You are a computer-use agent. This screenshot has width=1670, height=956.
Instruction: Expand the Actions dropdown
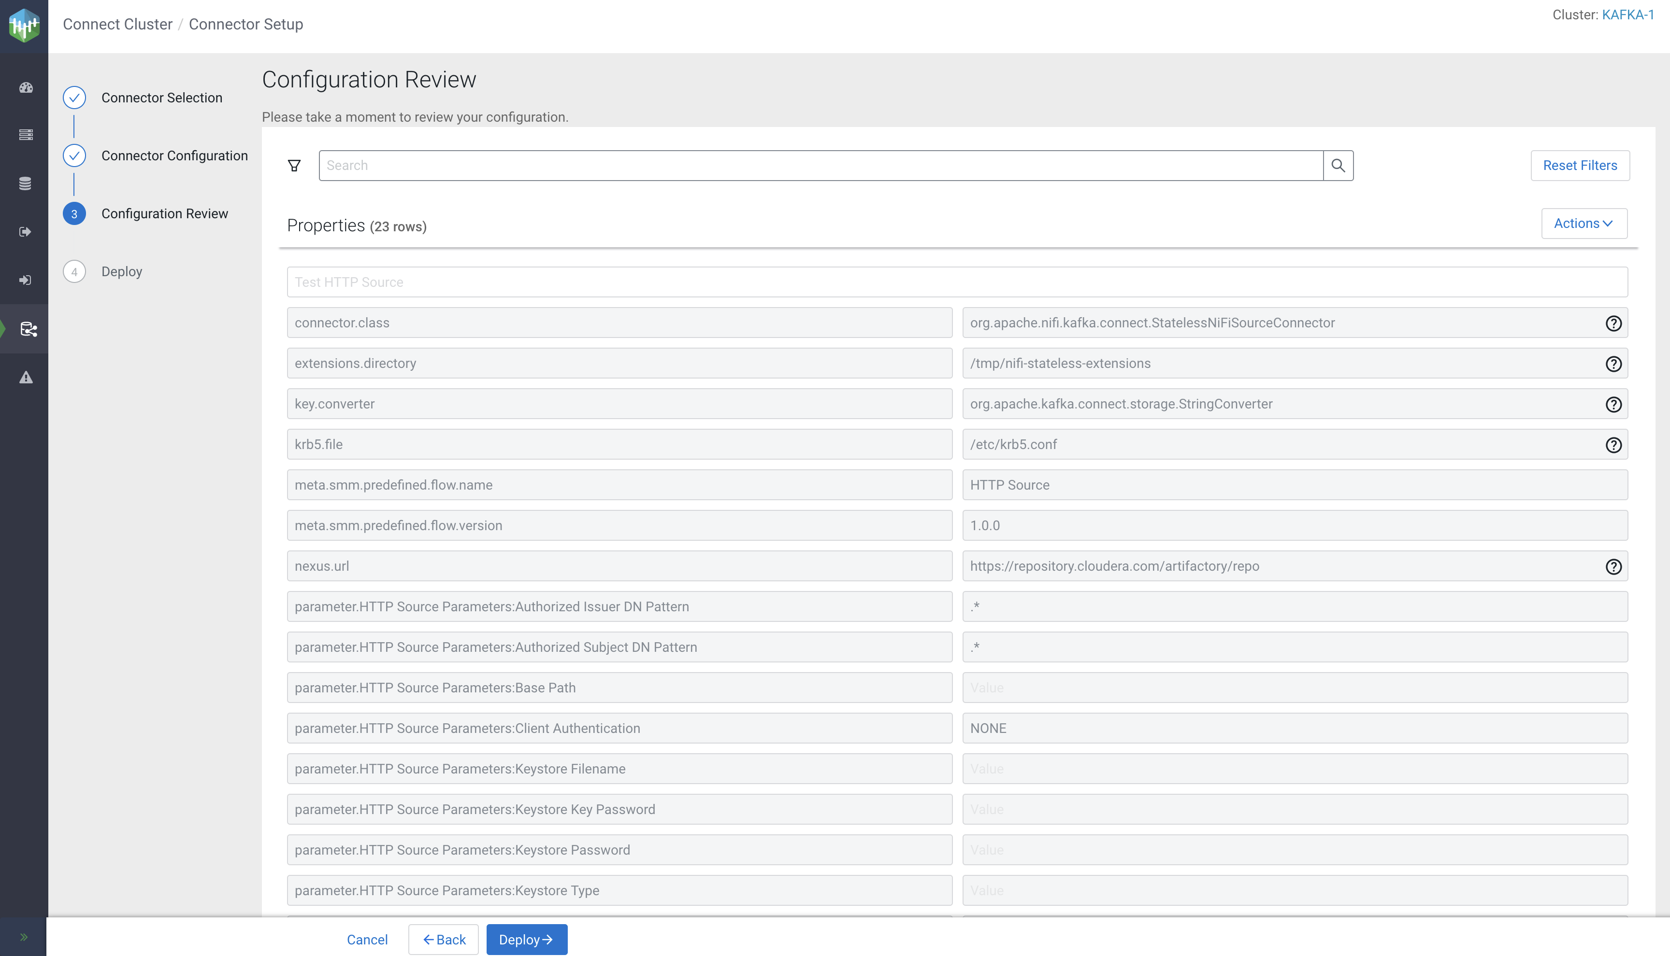[x=1584, y=224]
